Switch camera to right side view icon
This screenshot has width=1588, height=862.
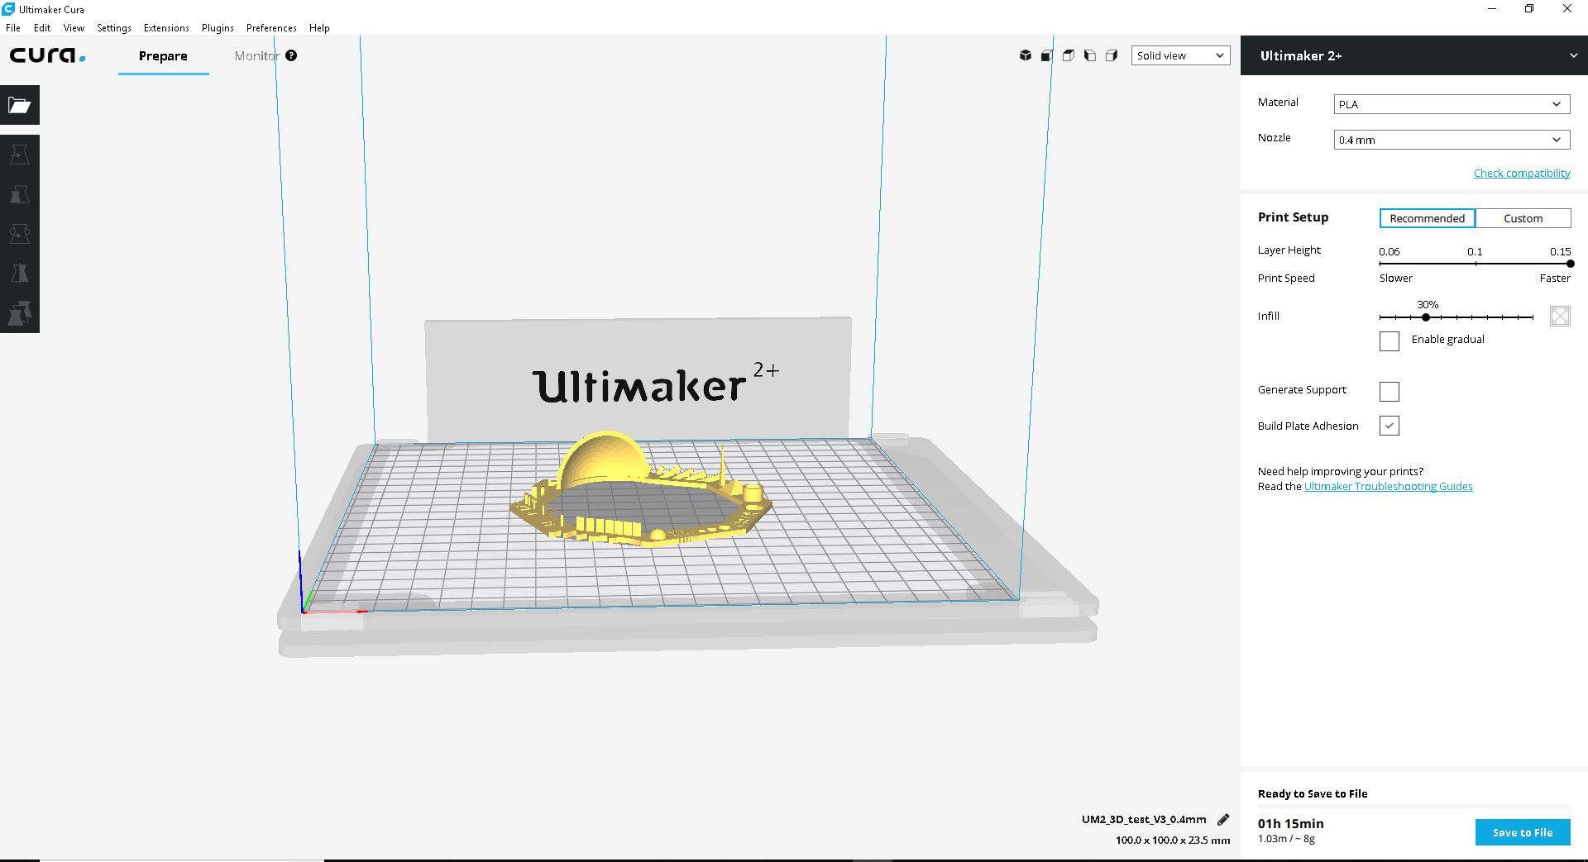tap(1112, 55)
